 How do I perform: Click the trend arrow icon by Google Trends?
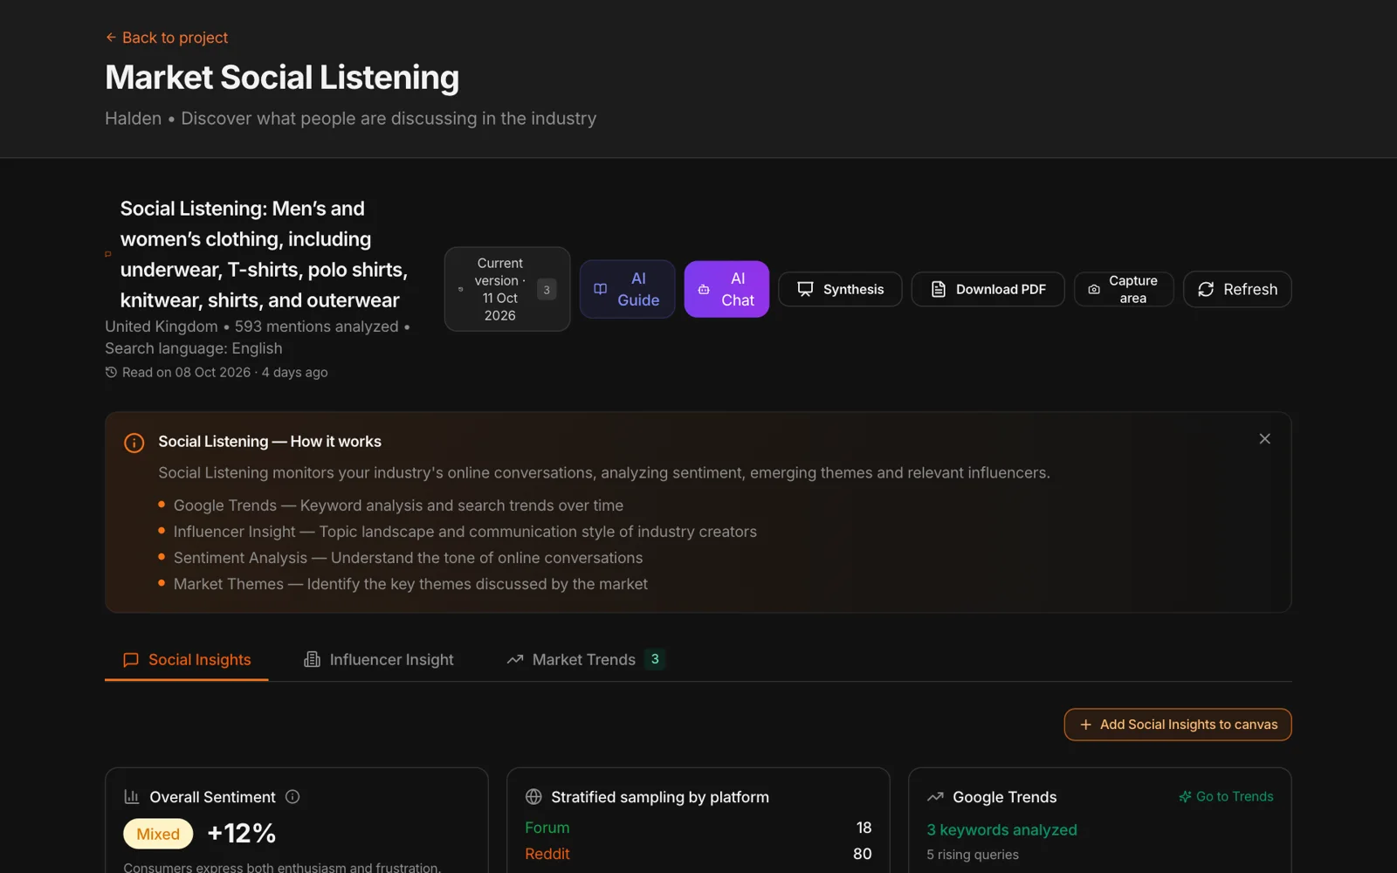coord(935,797)
